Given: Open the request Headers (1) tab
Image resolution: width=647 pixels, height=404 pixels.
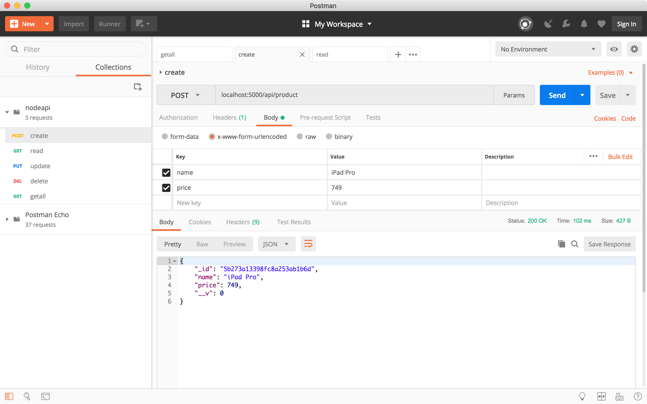Looking at the screenshot, I should (229, 118).
